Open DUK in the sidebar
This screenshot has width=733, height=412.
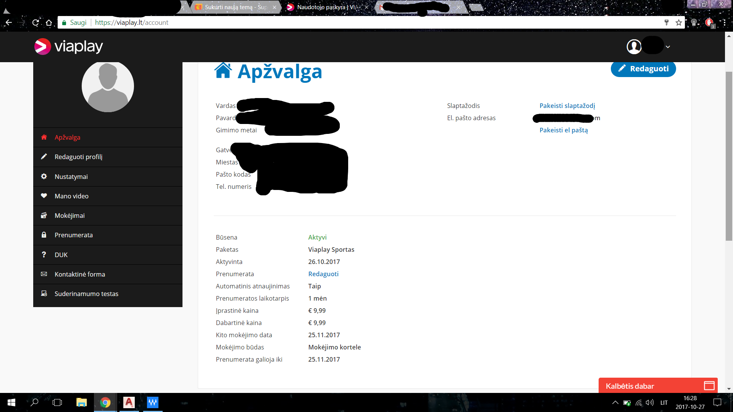tap(108, 255)
